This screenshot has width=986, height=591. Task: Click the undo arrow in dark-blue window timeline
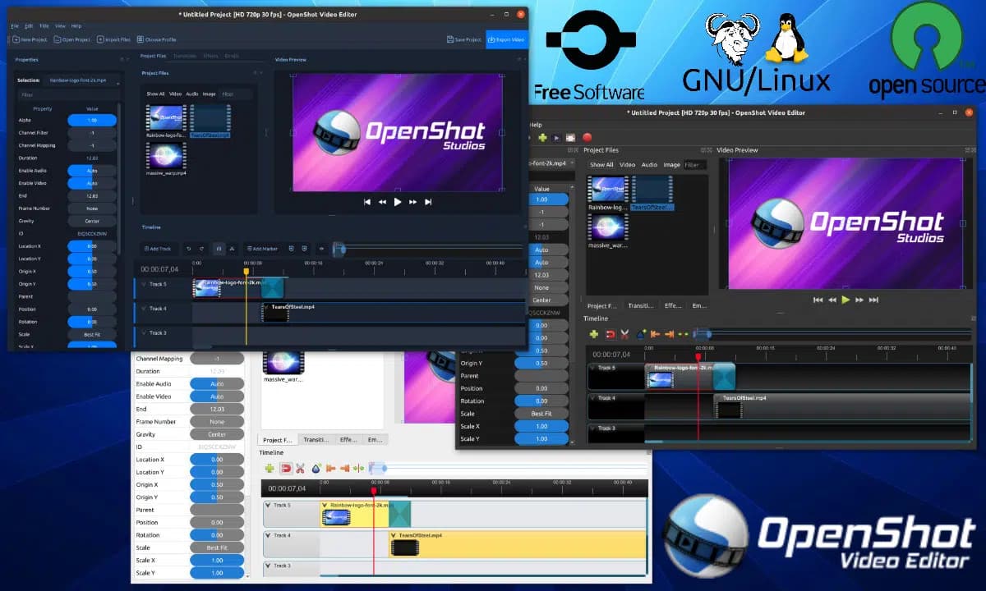click(188, 249)
